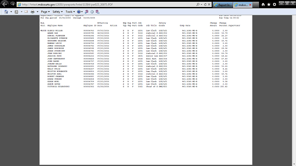Switch to the Report In... tab
Viewport: 296px width, 166px height.
pos(223,5)
